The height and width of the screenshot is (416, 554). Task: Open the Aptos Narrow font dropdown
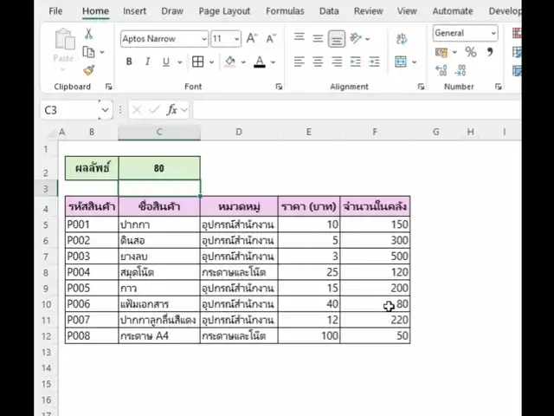point(203,39)
